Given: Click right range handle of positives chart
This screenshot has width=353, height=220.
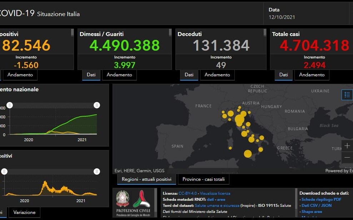Looking at the screenshot, I should [97, 172].
